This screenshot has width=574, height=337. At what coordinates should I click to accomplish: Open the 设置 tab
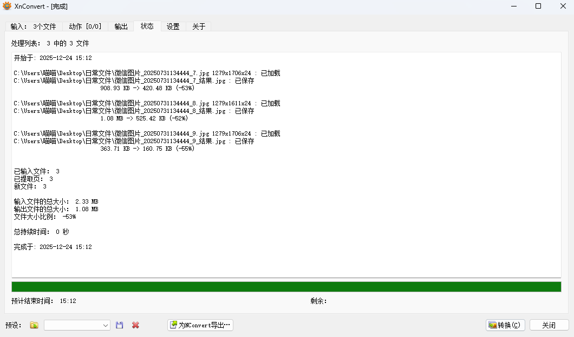tap(173, 26)
